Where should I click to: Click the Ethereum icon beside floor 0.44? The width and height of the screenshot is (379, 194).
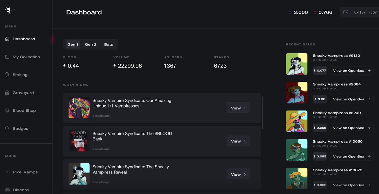pyautogui.click(x=65, y=66)
